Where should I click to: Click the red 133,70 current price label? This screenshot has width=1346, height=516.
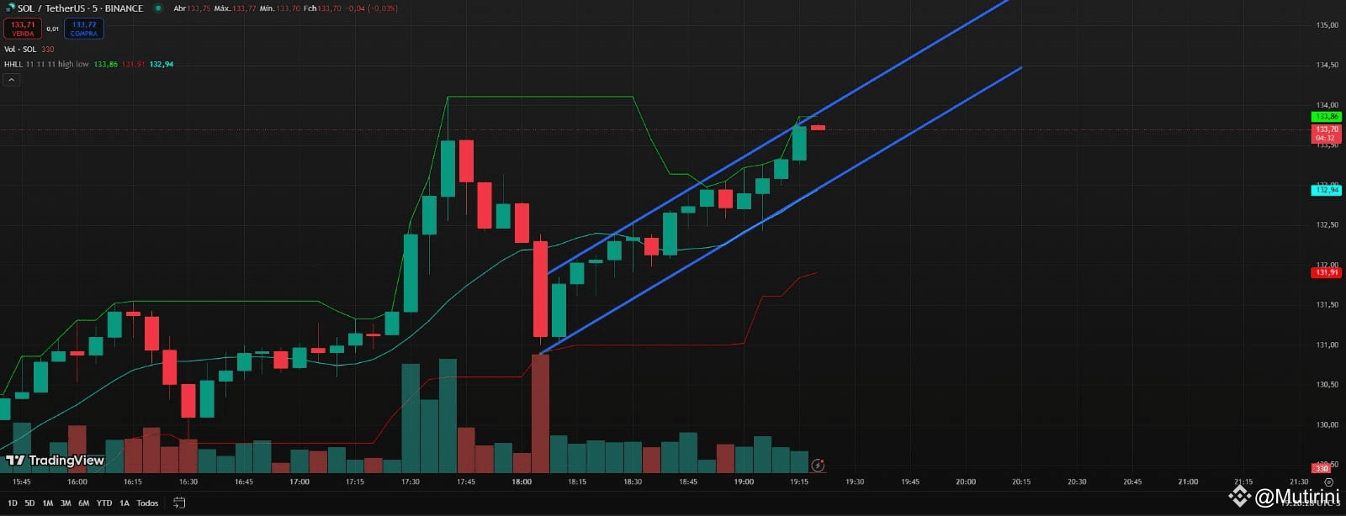[1327, 134]
